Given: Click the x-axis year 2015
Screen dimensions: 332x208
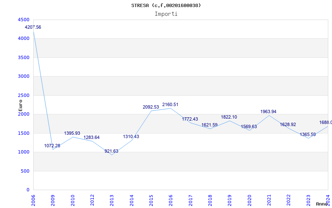Looking at the screenshot, I should [151, 200].
